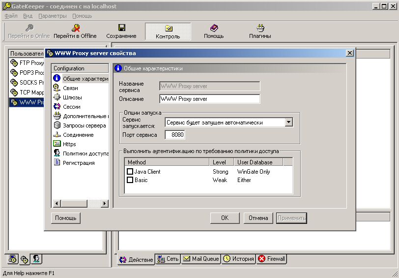Click the Level column header
Screen dimensions: 399x278
tap(222, 162)
